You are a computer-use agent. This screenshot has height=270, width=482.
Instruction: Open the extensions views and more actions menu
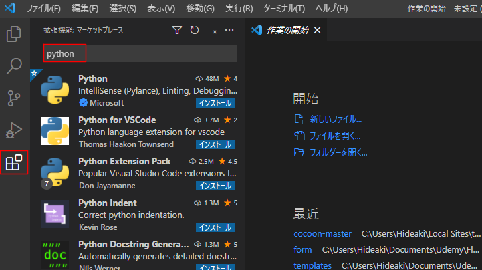click(x=229, y=30)
